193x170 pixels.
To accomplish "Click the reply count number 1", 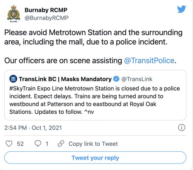I will point(47,144).
